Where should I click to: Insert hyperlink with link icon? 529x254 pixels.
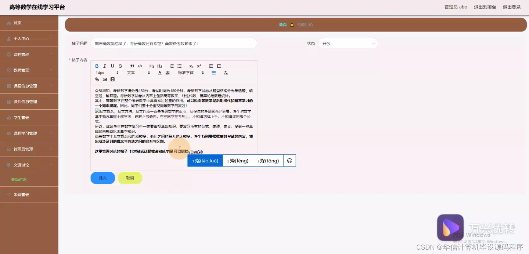(97, 79)
